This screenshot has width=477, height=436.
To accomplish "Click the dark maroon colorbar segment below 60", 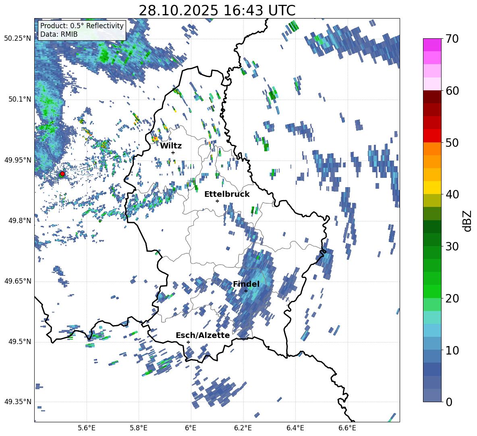I will click(x=432, y=97).
